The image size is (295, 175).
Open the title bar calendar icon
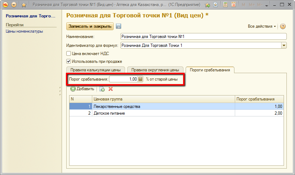click(233, 5)
